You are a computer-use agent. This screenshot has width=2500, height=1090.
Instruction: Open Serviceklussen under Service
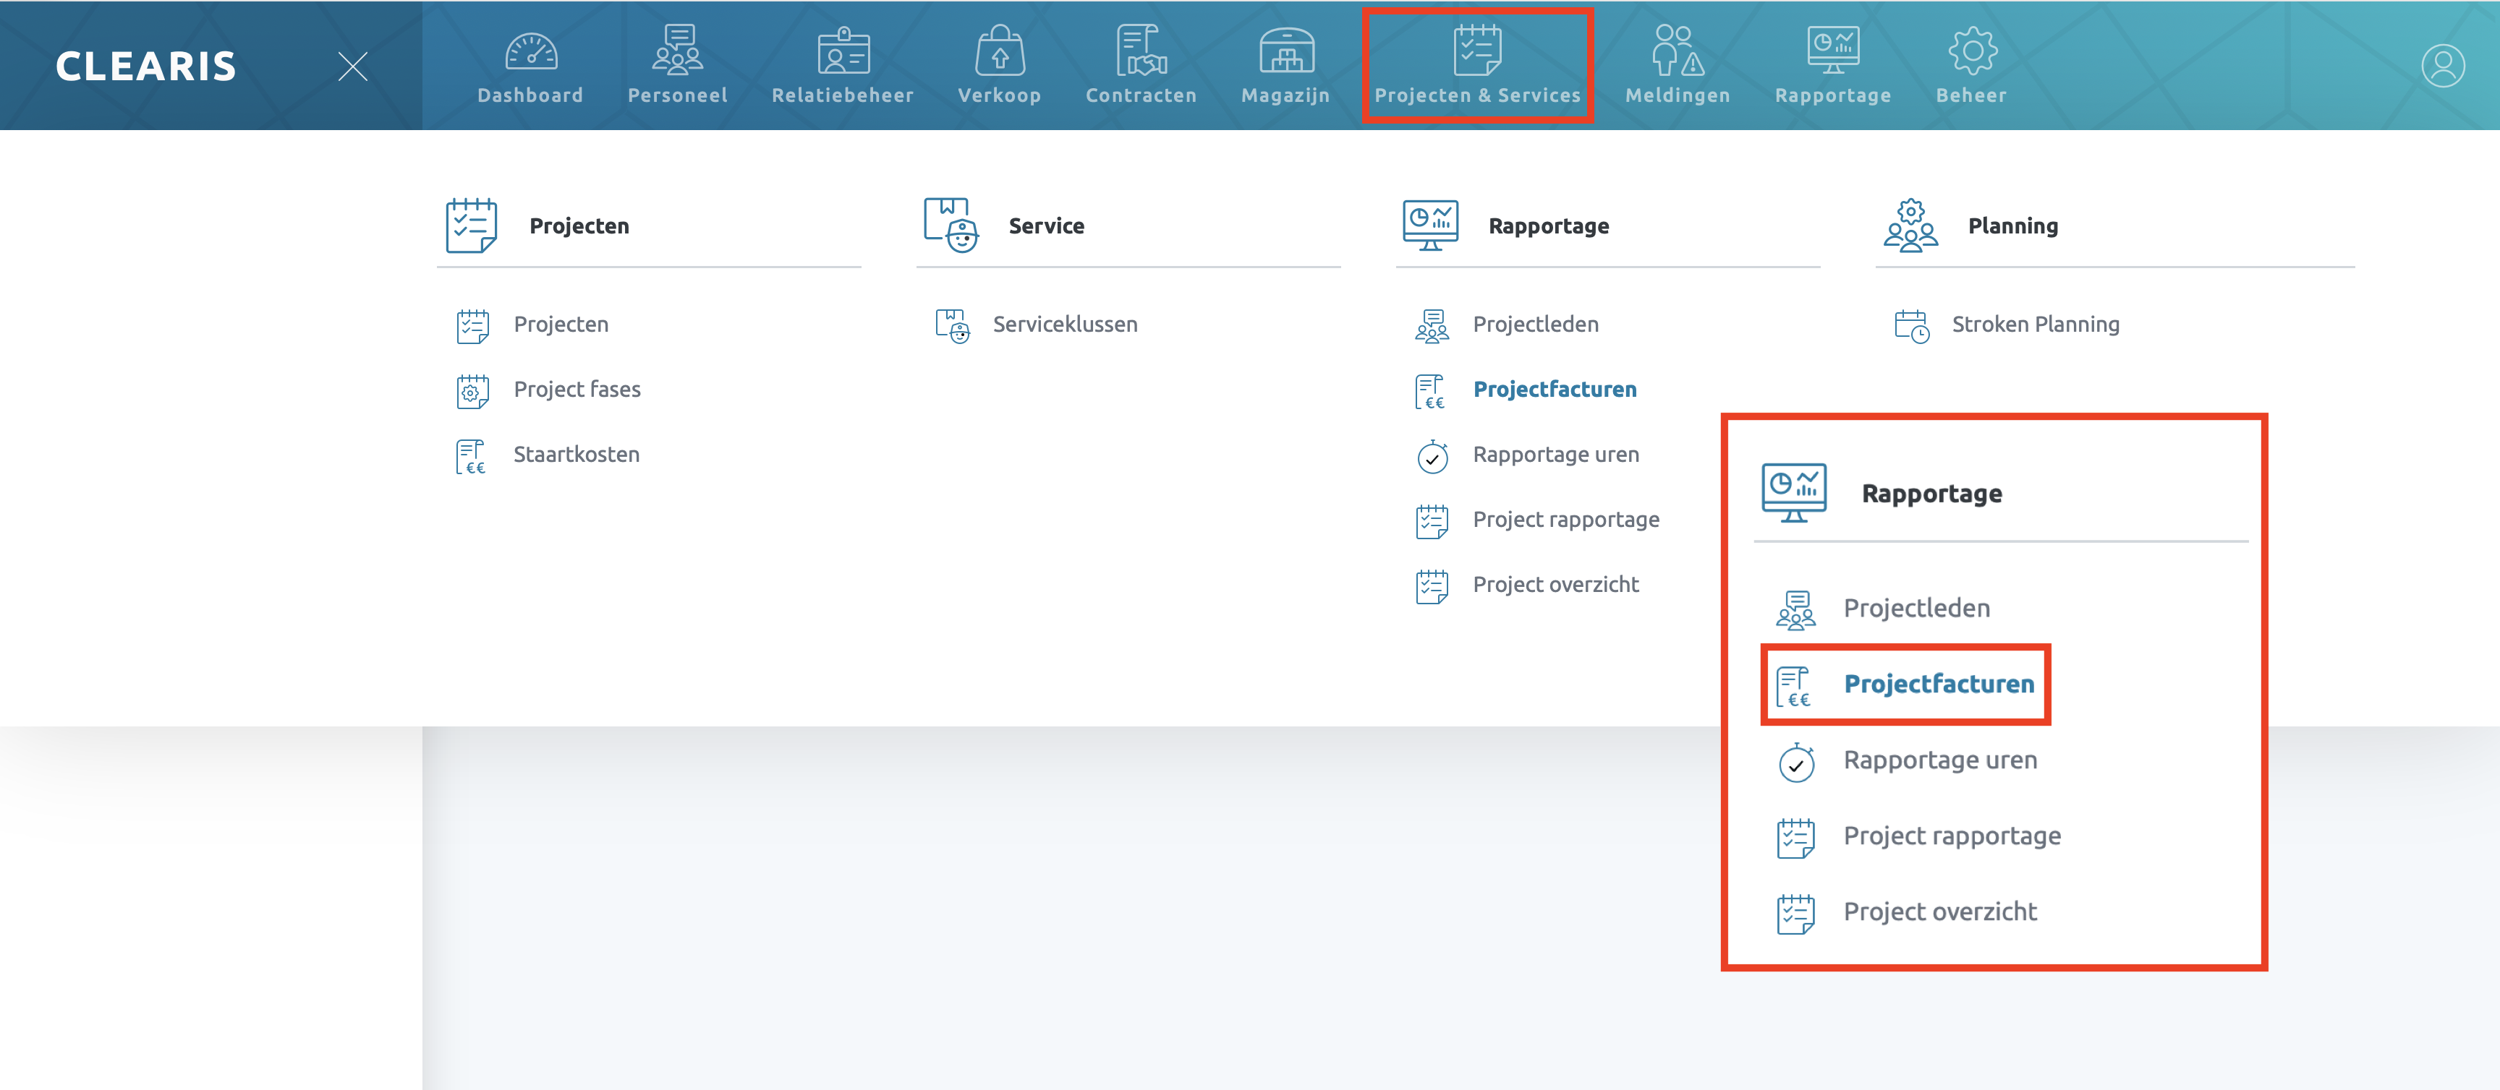click(1065, 325)
